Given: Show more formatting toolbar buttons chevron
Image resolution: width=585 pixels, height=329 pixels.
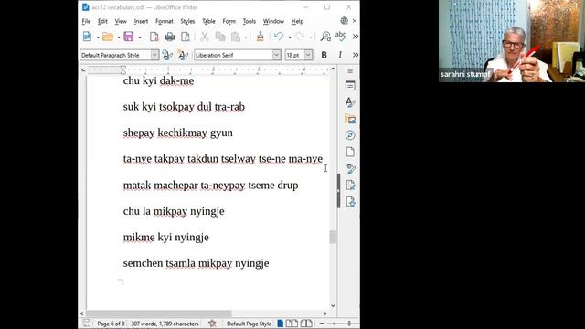Looking at the screenshot, I should click(356, 55).
